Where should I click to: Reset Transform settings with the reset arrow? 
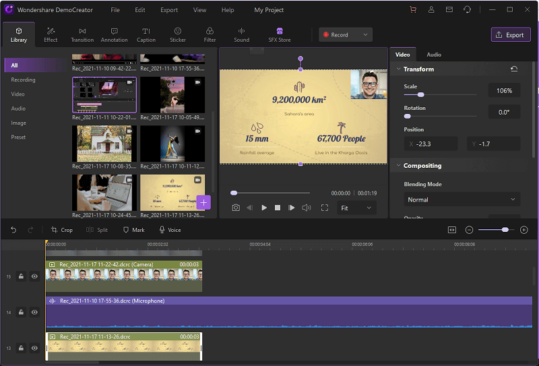tap(515, 69)
